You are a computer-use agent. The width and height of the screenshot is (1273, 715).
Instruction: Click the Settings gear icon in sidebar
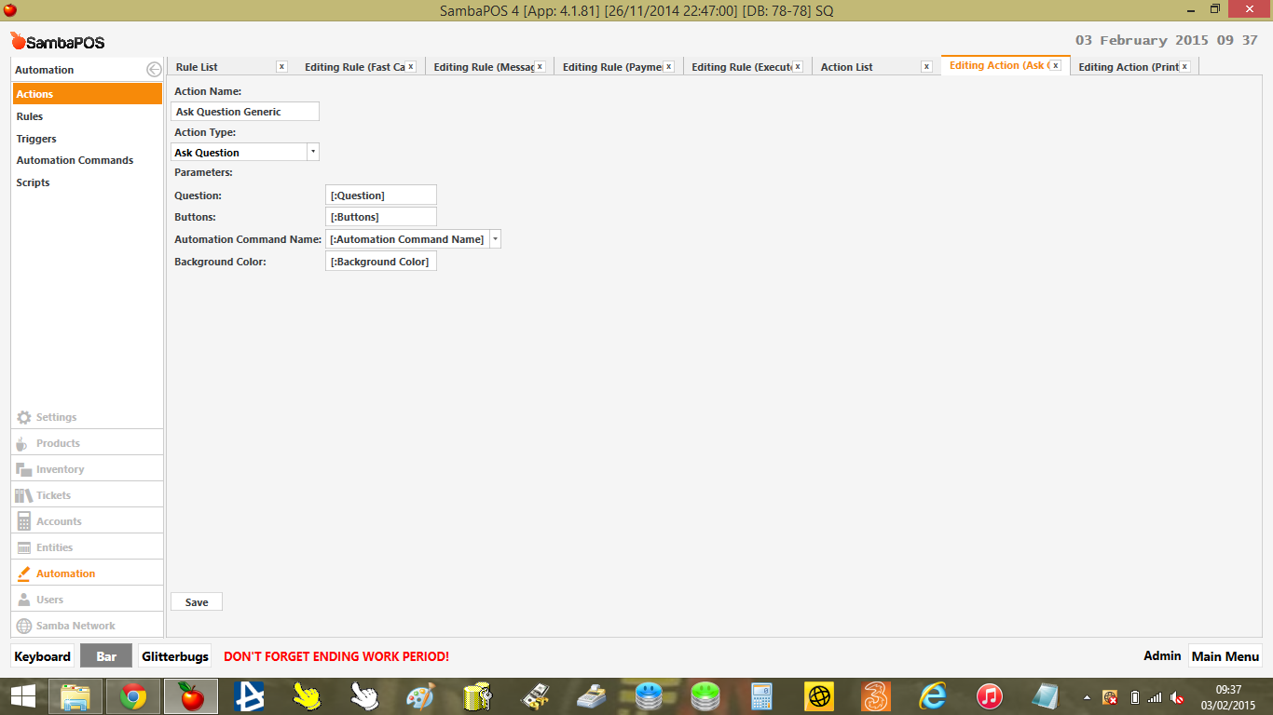point(24,417)
